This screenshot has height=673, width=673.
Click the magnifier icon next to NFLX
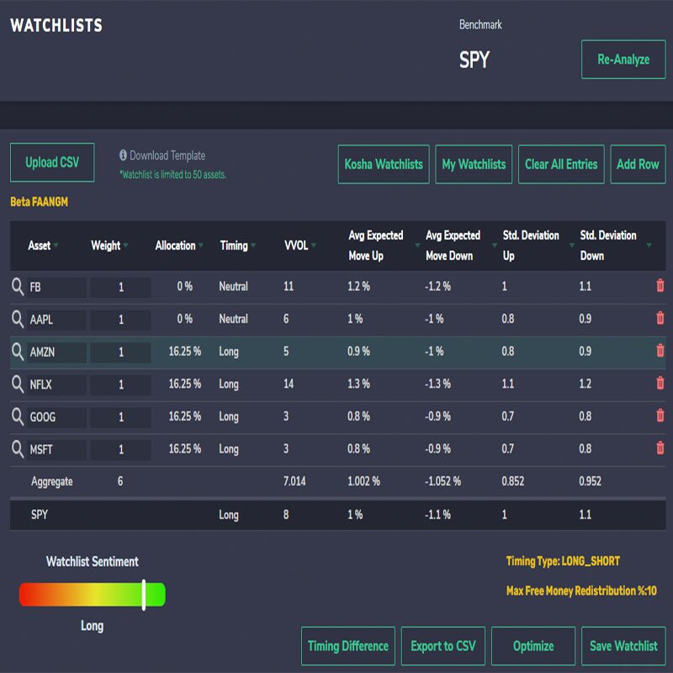17,384
